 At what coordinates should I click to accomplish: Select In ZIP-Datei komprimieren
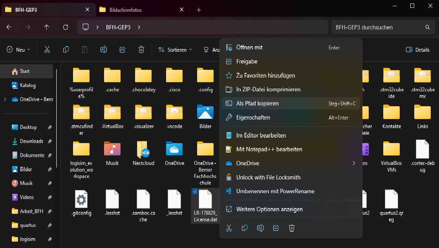tap(291, 89)
